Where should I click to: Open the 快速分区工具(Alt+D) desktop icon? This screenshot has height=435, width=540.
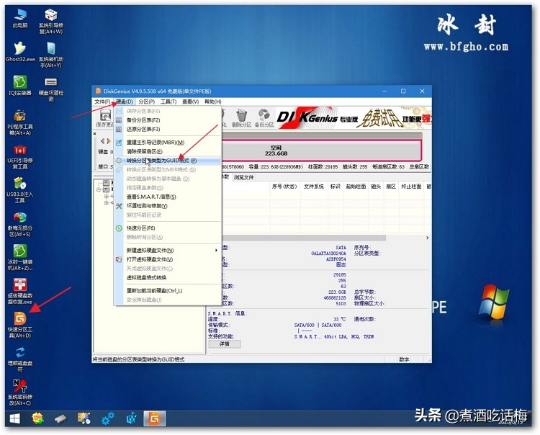[x=20, y=325]
